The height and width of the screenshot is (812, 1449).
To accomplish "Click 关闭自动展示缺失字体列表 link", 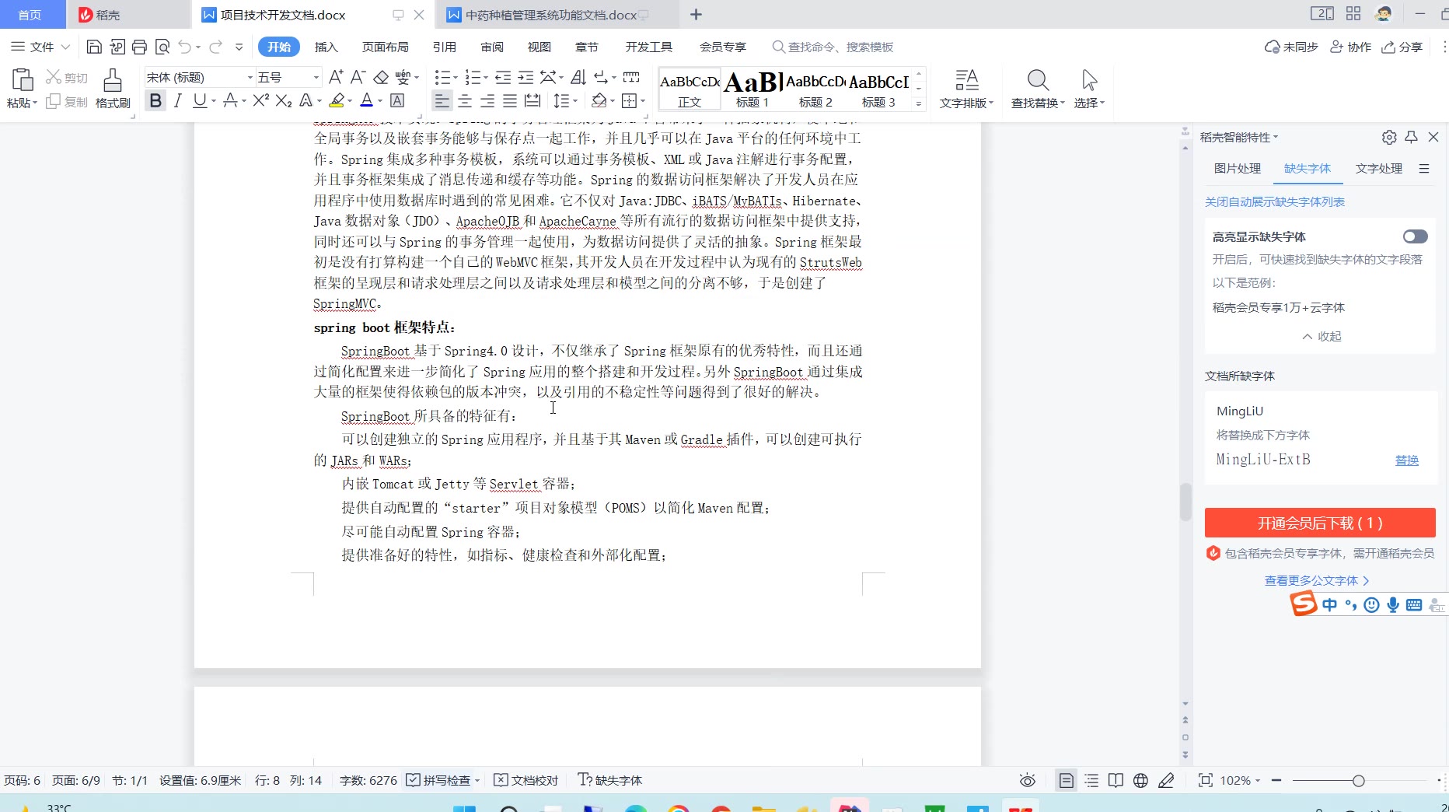I will tap(1275, 201).
